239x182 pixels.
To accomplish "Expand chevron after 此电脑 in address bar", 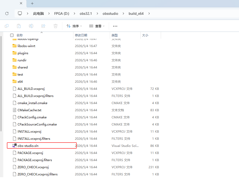I will pos(49,13).
